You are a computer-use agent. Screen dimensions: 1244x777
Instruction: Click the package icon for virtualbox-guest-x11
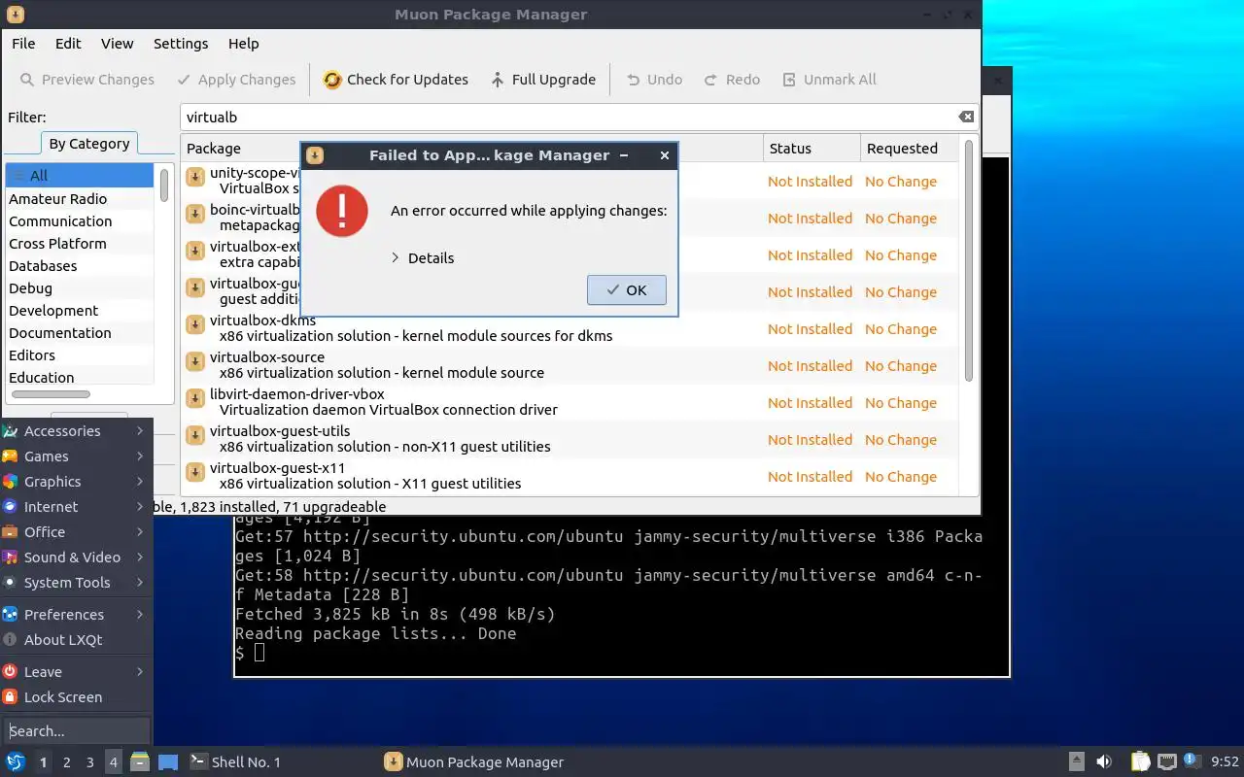(x=194, y=472)
